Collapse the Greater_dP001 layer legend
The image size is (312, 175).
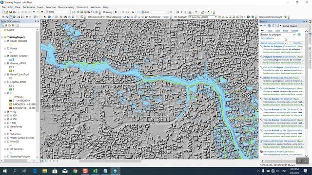[5, 63]
